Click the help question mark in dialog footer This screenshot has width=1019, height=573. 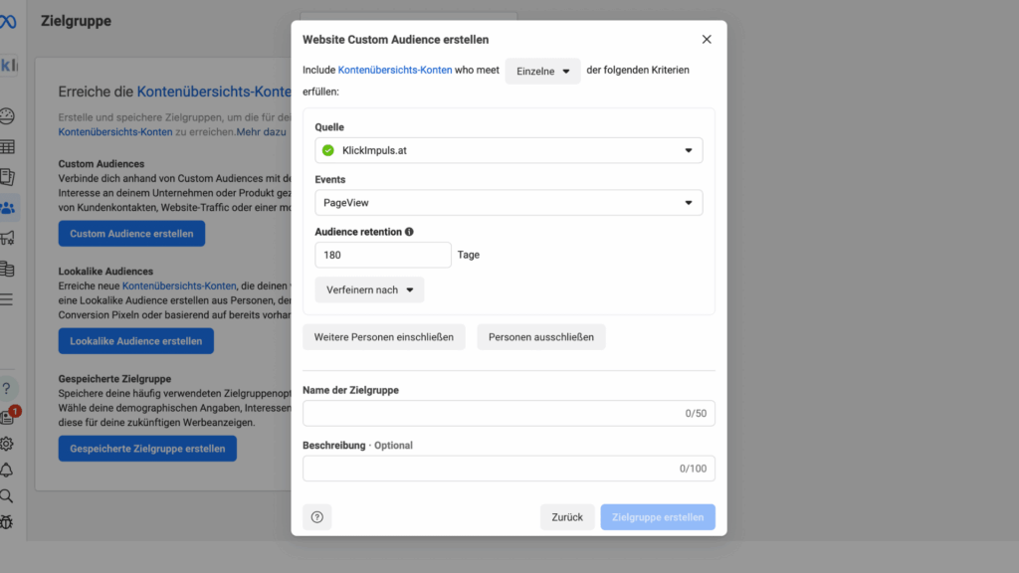point(317,517)
